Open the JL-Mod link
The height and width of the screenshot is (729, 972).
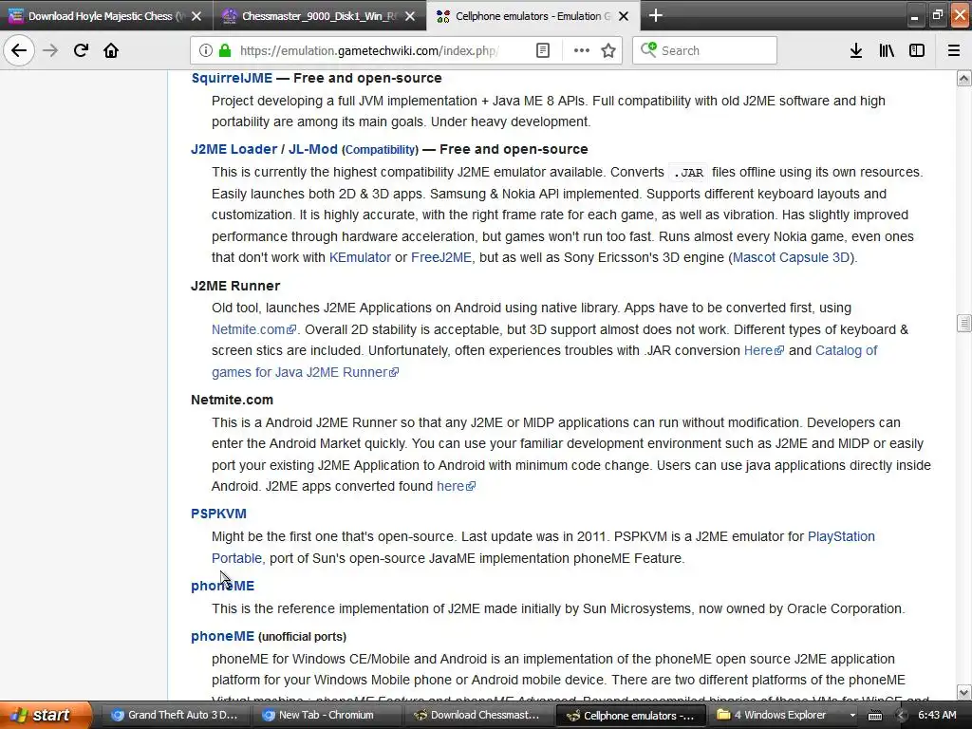pyautogui.click(x=313, y=149)
